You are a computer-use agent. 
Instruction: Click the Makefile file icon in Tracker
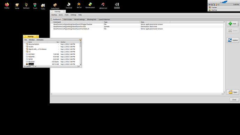(x=27, y=56)
